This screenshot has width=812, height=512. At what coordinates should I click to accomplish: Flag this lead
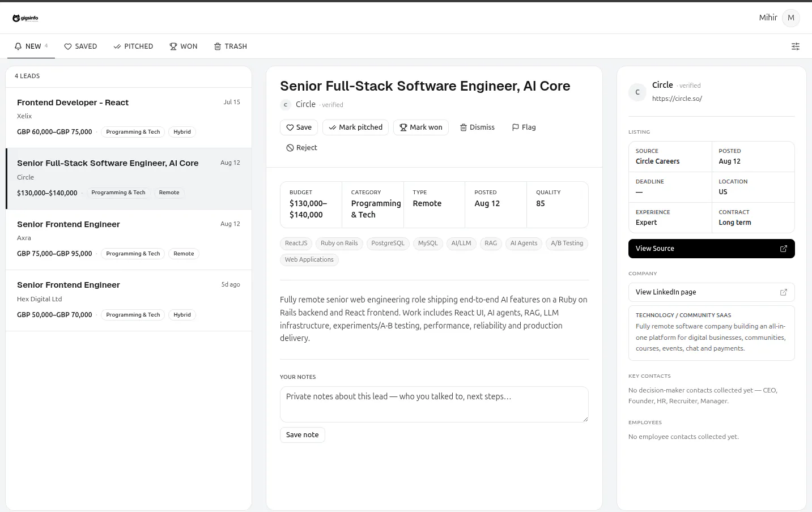(x=524, y=127)
